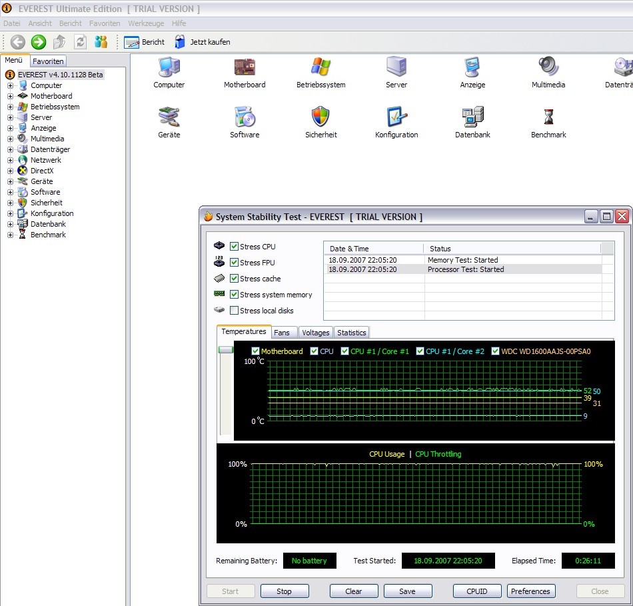Image resolution: width=633 pixels, height=606 pixels.
Task: Expand the Computer tree node
Action: coord(10,85)
